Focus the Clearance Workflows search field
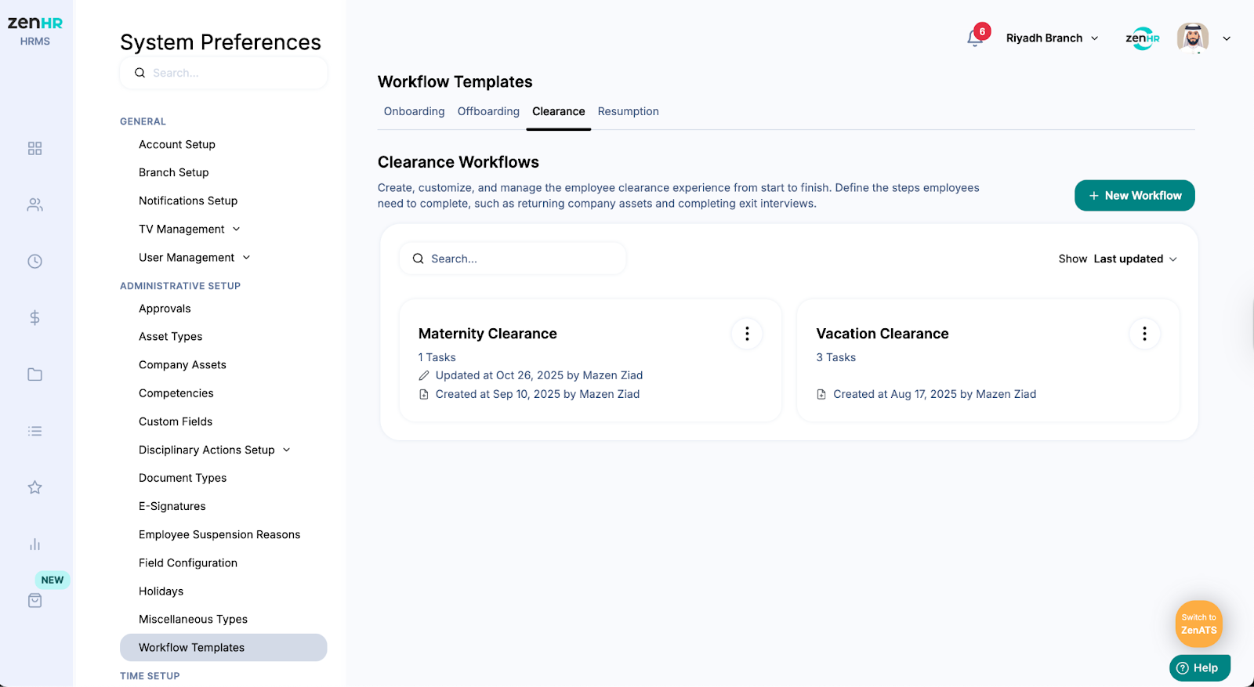1254x687 pixels. point(513,259)
